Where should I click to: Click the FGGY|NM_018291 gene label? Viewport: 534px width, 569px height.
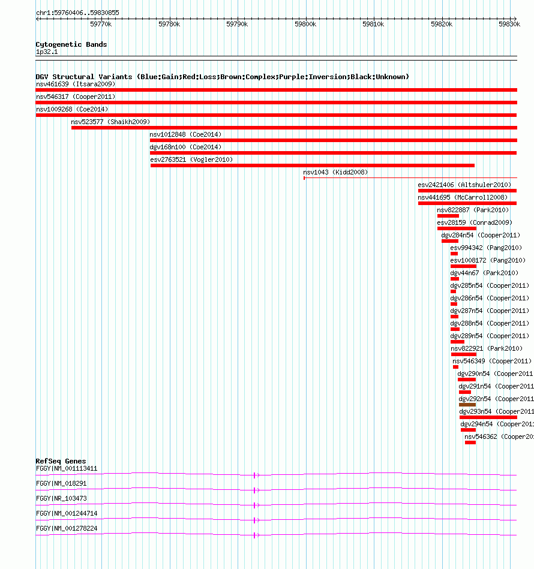61,483
